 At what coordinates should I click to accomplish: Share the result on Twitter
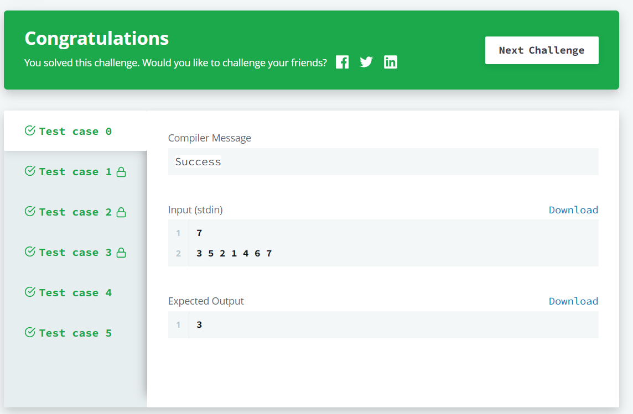pos(366,62)
